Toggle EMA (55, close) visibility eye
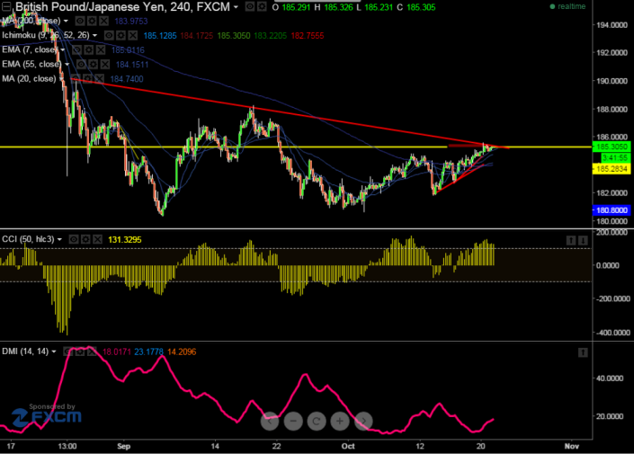The width and height of the screenshot is (634, 454). (x=81, y=65)
